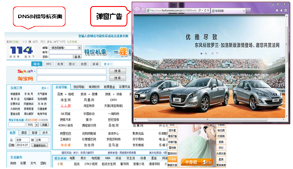Click the browser back arrow button
293x169 pixels.
(137, 10)
